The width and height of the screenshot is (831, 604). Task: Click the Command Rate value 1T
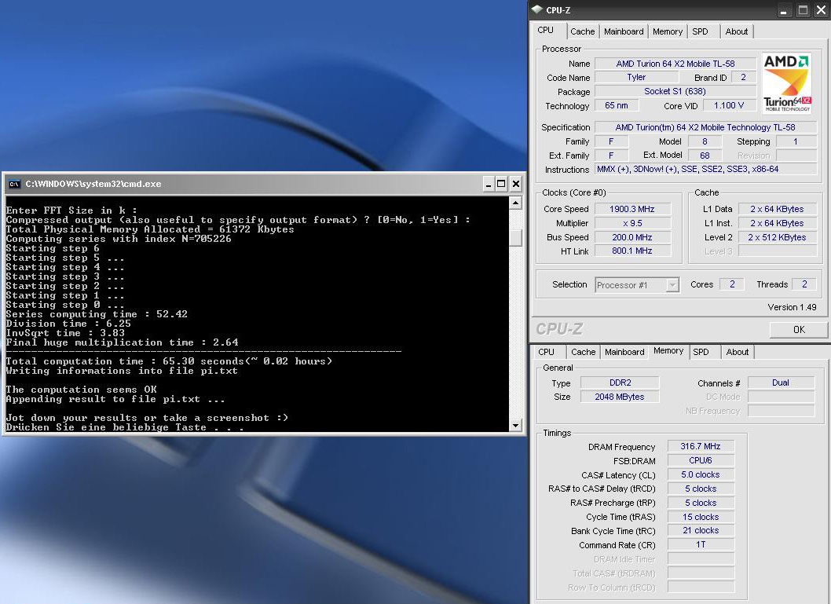701,544
